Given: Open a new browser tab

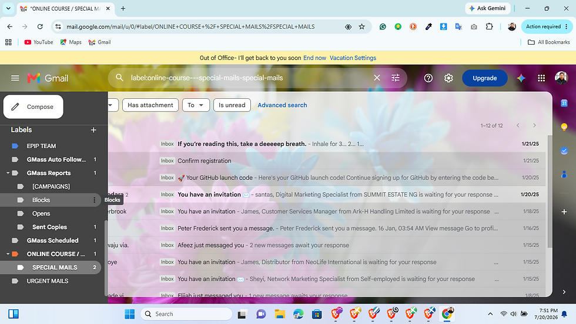Looking at the screenshot, I should (123, 8).
